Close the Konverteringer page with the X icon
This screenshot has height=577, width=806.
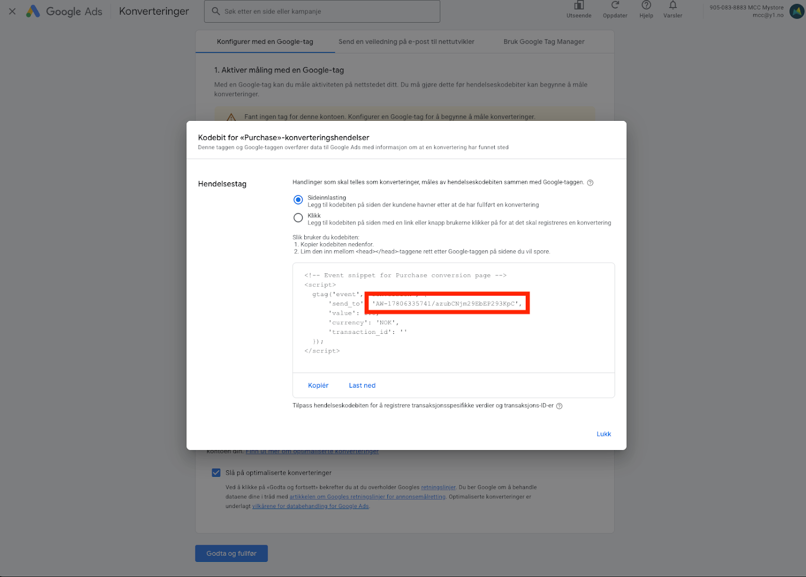pos(13,11)
